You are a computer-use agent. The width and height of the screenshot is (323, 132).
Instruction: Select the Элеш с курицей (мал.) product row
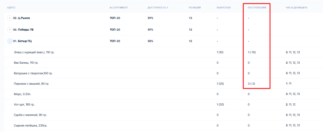34,52
